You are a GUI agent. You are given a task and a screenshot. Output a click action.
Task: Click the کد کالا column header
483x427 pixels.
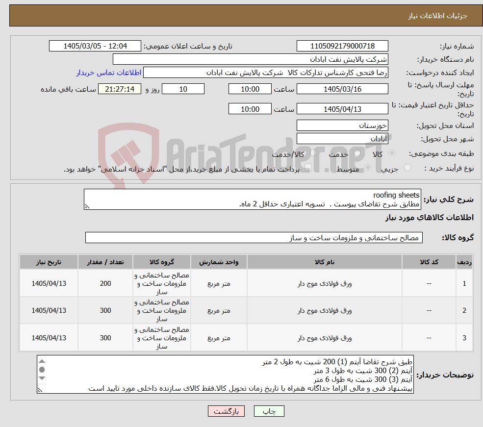[x=429, y=262]
